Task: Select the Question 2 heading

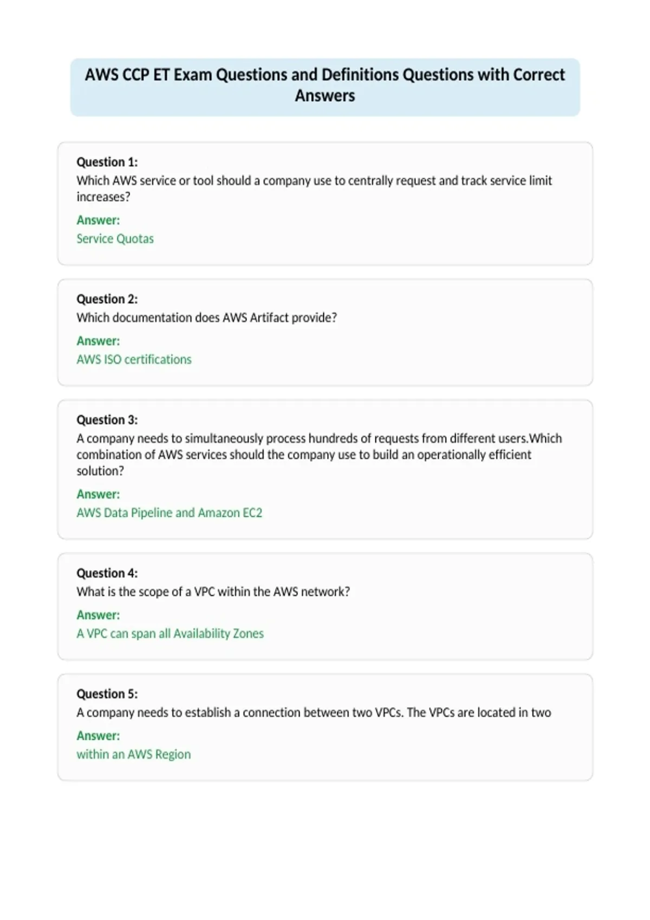Action: [x=107, y=299]
